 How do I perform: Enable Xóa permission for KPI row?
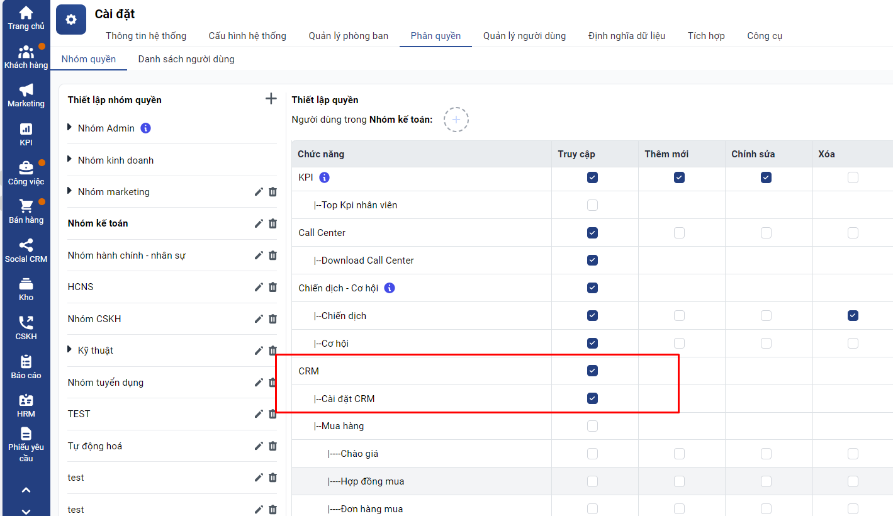pos(853,177)
